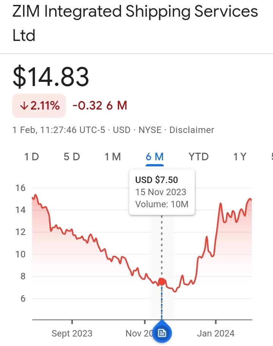Select the 5 D time range tab
Screen dimensions: 273x346
tap(72, 157)
